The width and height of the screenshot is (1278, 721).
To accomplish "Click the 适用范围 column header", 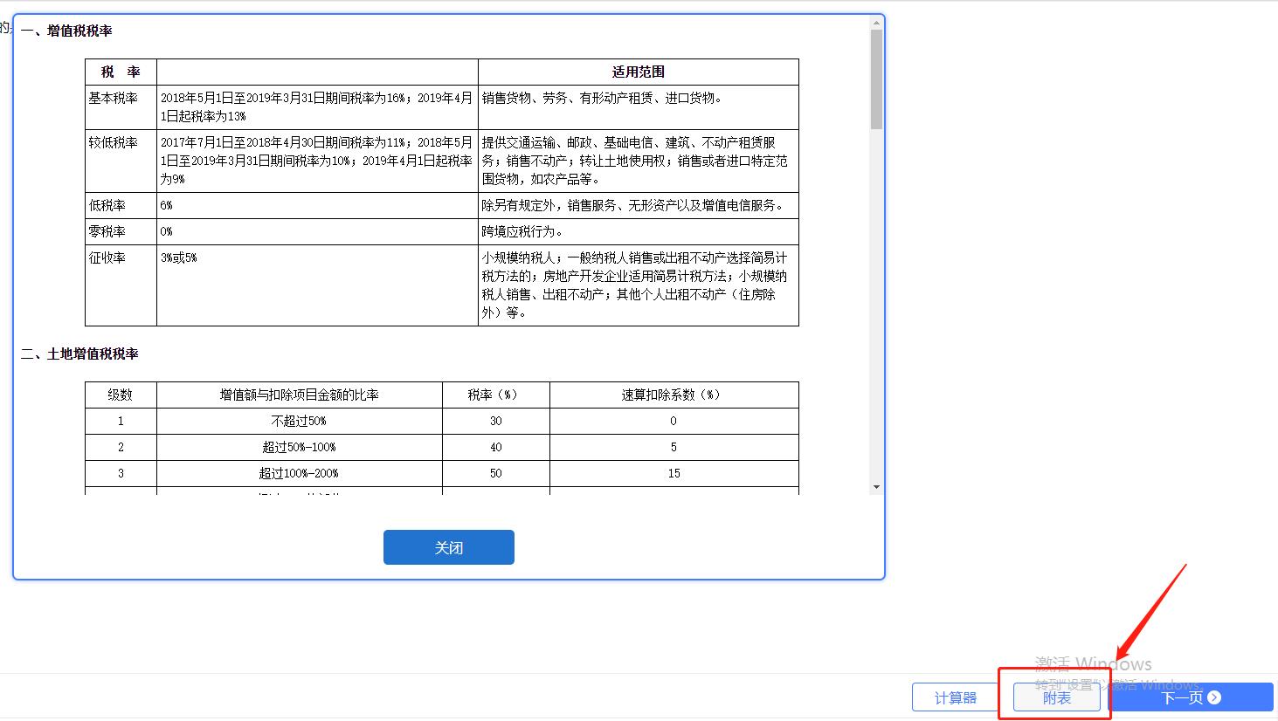I will (638, 72).
